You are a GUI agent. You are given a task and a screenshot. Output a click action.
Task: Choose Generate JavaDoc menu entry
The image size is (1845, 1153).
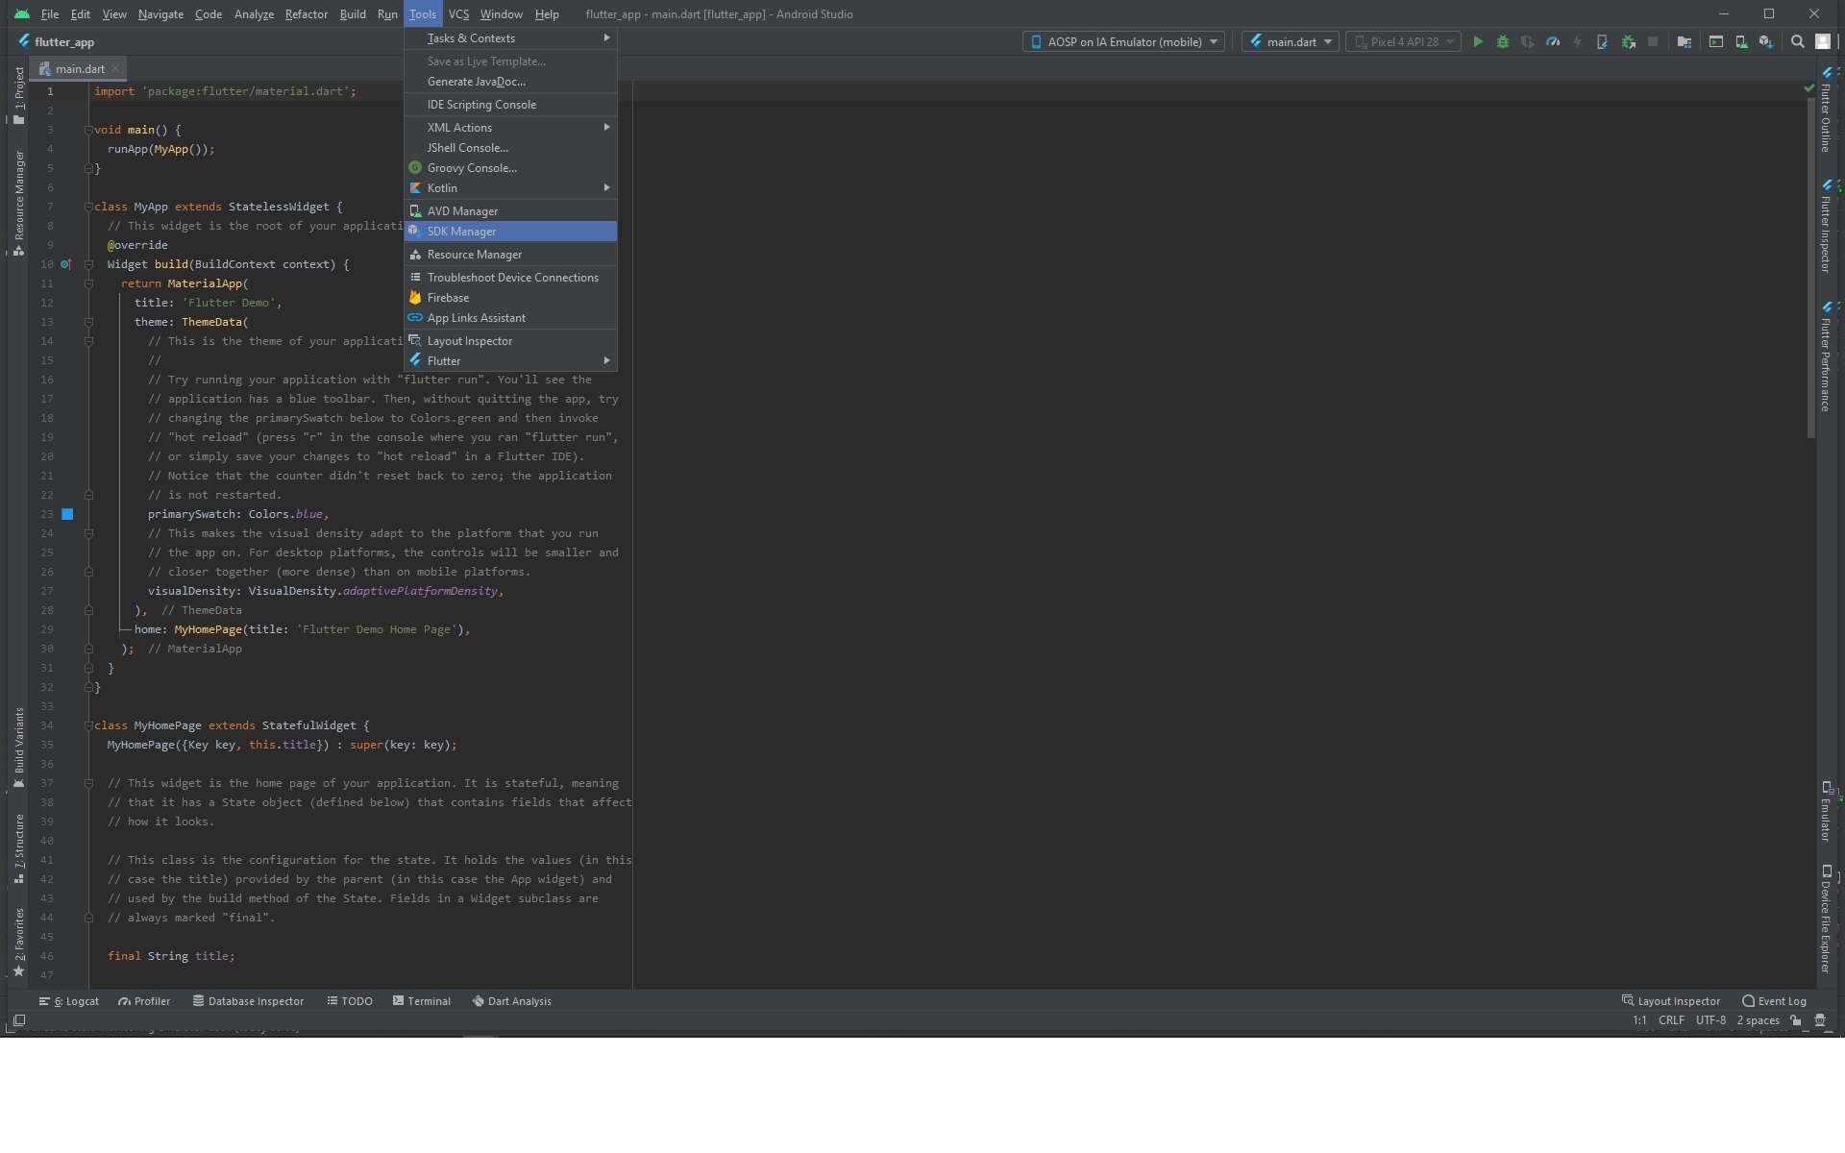tap(510, 82)
